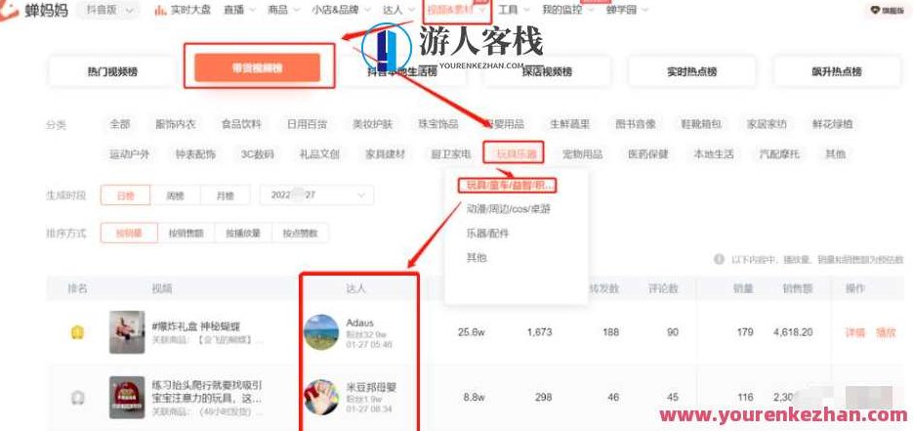Filter by 生鲜蔬果 category

point(570,124)
